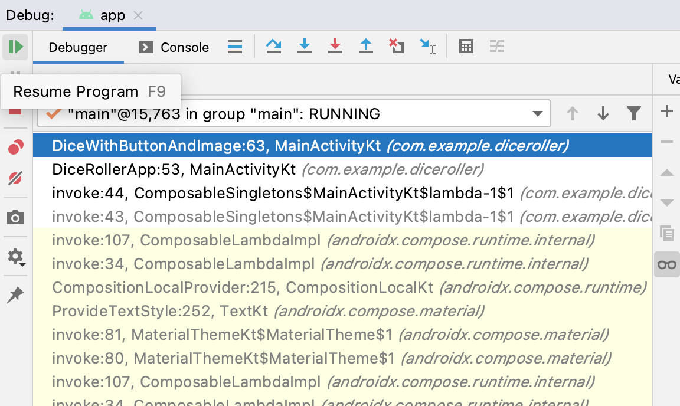Screen dimensions: 680x406
Task: Click the Step Into icon
Action: pyautogui.click(x=305, y=46)
